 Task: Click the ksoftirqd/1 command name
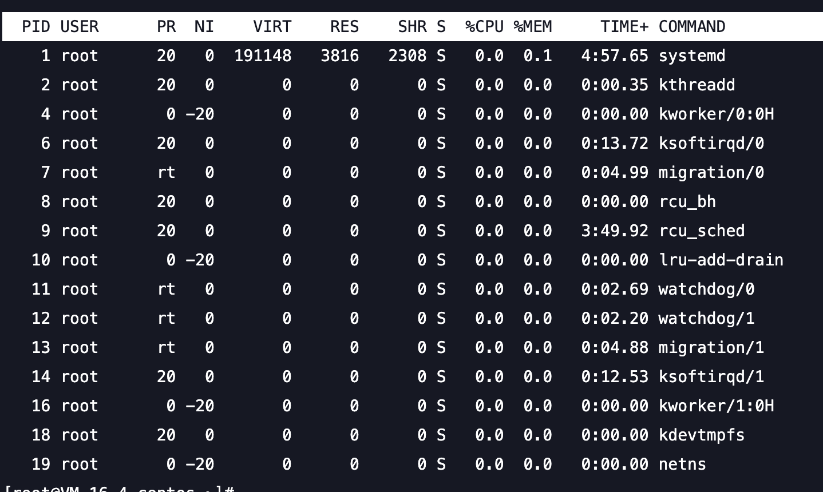point(711,377)
